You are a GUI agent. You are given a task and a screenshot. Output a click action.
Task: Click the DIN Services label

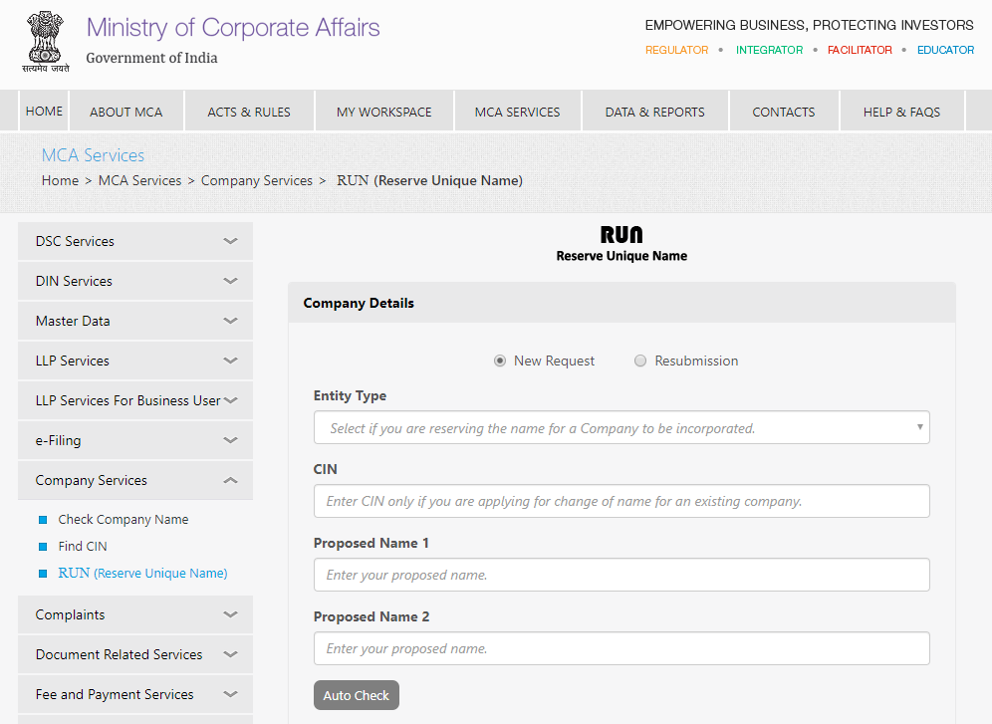[74, 282]
